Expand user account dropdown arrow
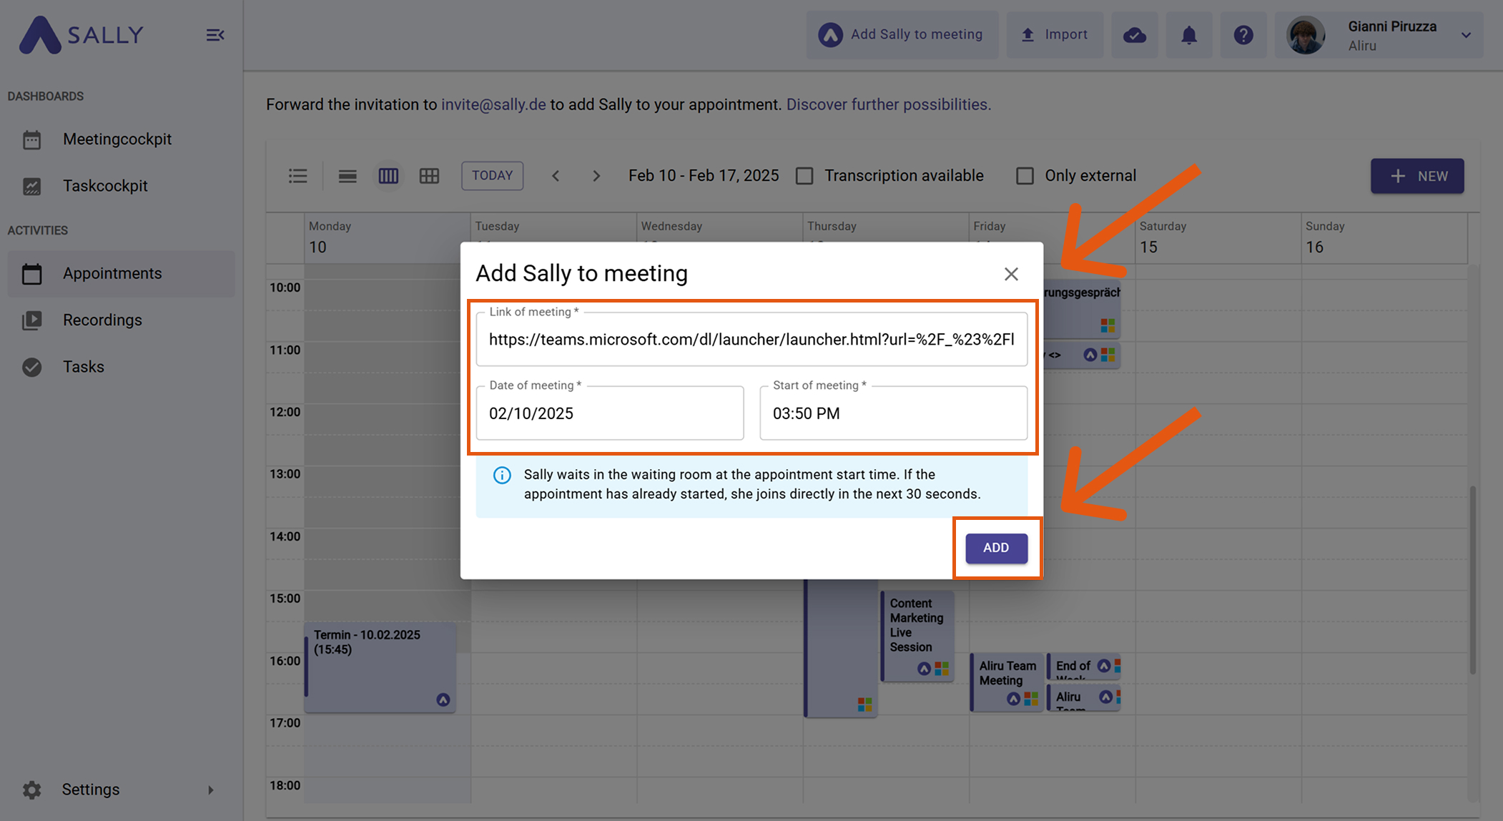 point(1466,35)
